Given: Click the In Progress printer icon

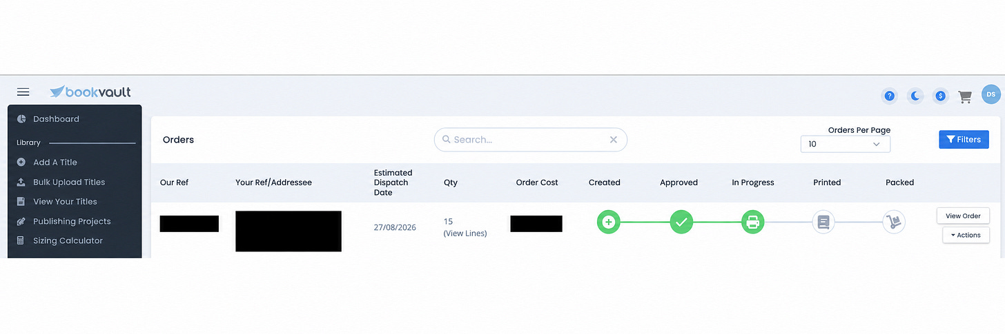Looking at the screenshot, I should point(753,222).
